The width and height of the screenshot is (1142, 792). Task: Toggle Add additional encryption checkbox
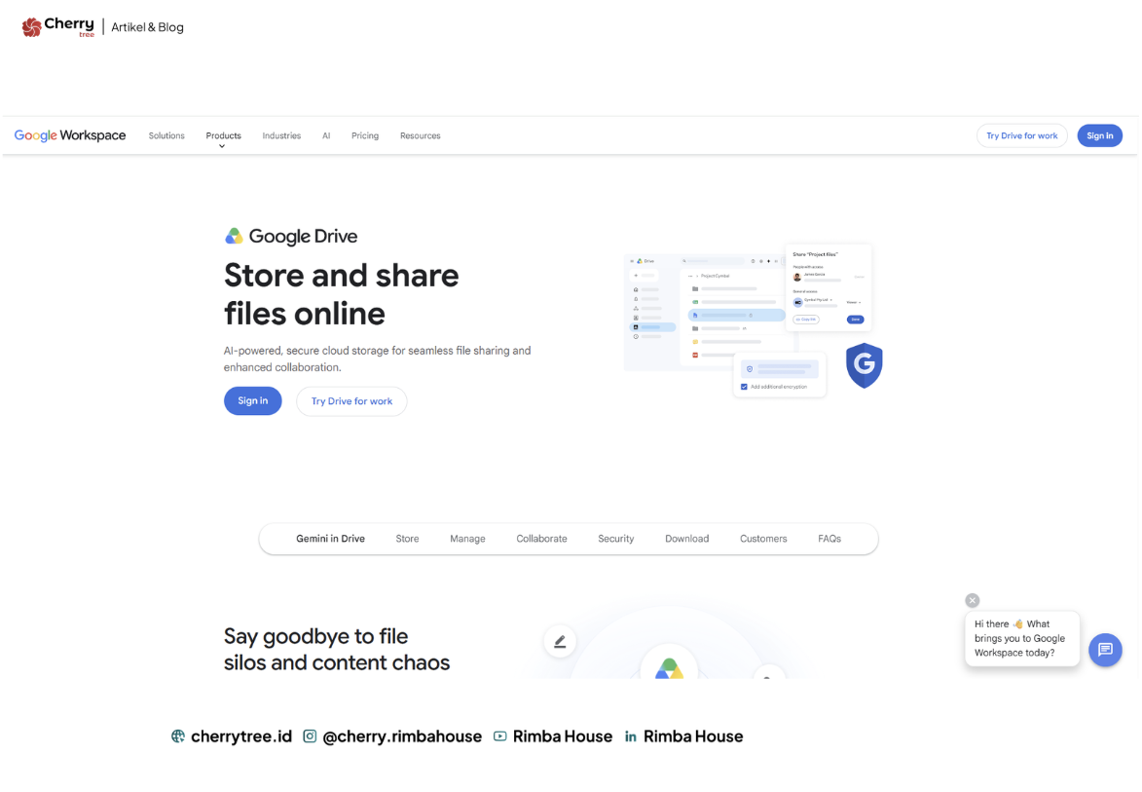(x=744, y=387)
